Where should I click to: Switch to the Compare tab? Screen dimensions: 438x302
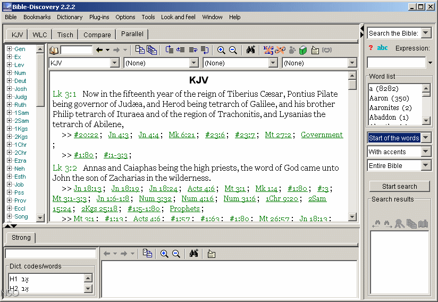point(97,35)
